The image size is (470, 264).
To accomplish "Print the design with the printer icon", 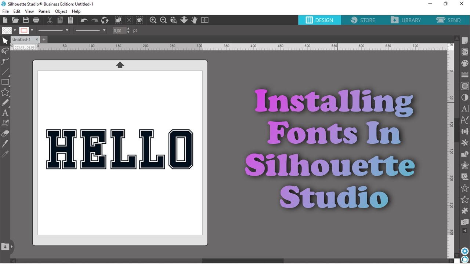I will (x=36, y=20).
